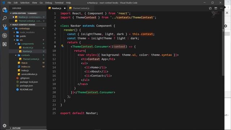The width and height of the screenshot is (231, 130).
Task: Close the panel in the right-side window
Action: (227, 13)
